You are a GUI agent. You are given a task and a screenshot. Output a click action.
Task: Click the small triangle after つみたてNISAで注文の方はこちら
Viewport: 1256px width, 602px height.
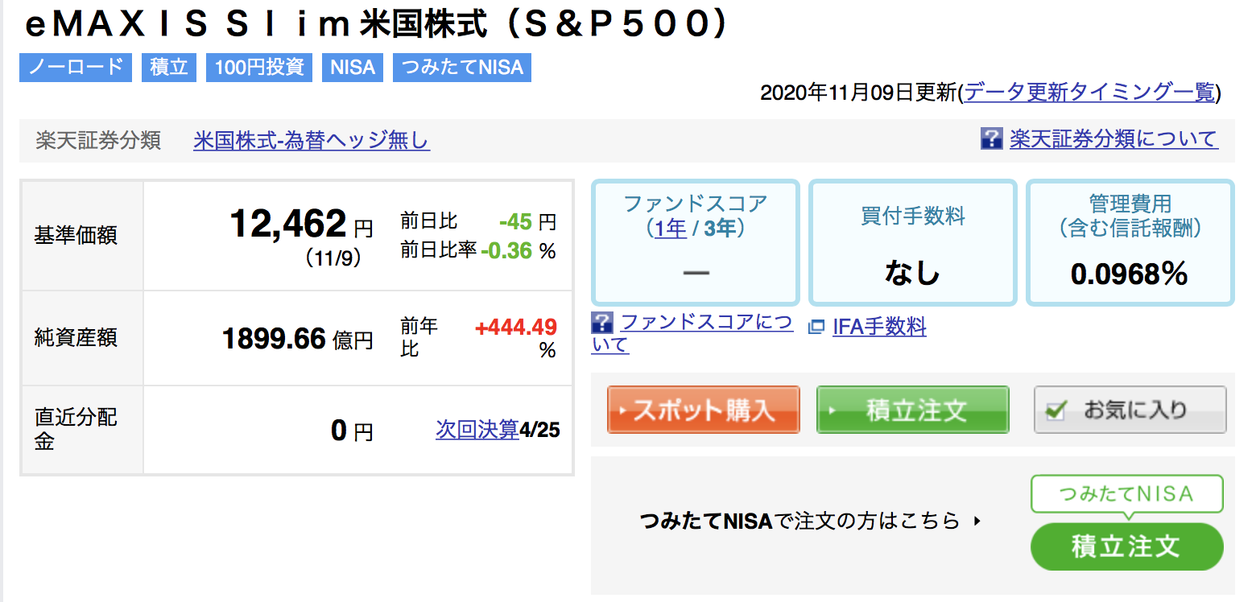point(977,521)
